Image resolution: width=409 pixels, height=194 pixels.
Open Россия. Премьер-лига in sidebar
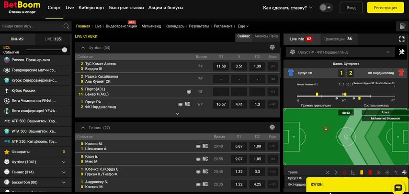click(x=36, y=60)
